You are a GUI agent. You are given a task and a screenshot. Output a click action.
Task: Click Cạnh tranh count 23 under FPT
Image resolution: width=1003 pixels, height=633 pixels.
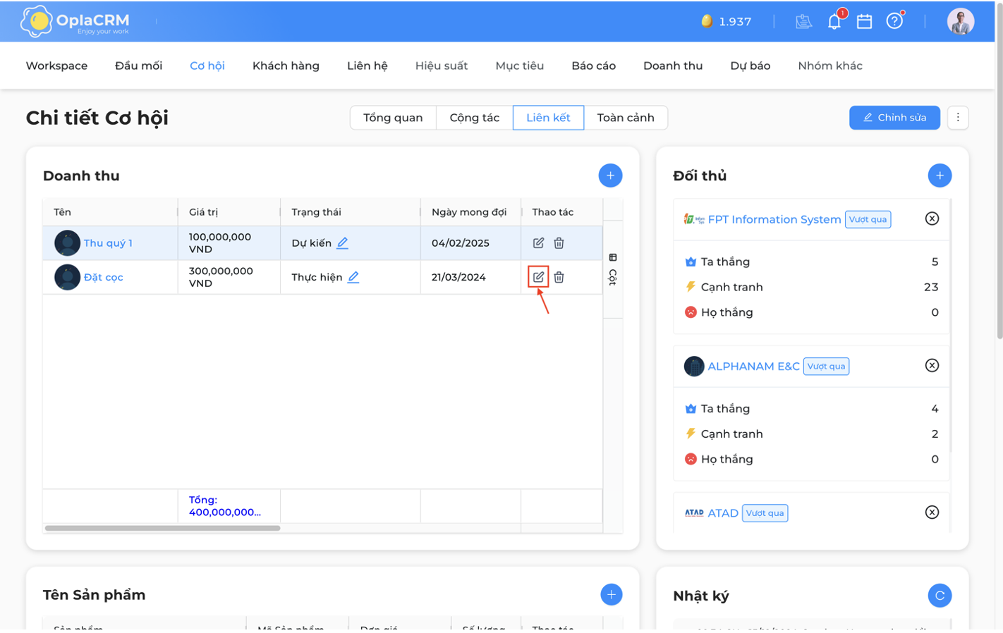tap(931, 287)
